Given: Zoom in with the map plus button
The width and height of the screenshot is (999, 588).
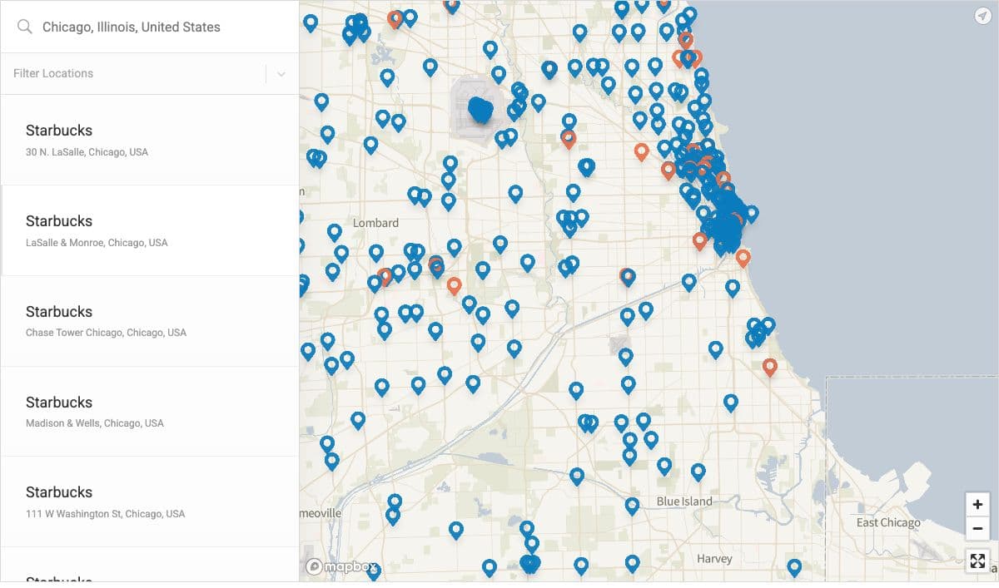Looking at the screenshot, I should coord(977,504).
